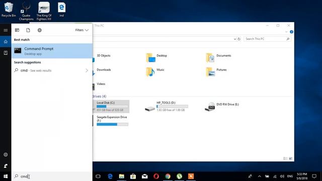Viewport: 322px width, 181px height.
Task: Click the Seagate Expansion Drive usage bar
Action: (x=112, y=124)
